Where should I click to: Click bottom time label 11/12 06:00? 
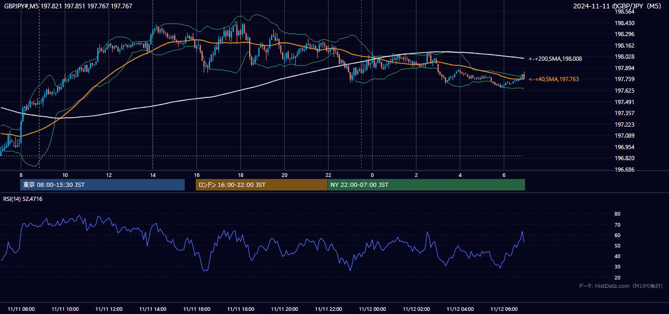click(x=504, y=309)
